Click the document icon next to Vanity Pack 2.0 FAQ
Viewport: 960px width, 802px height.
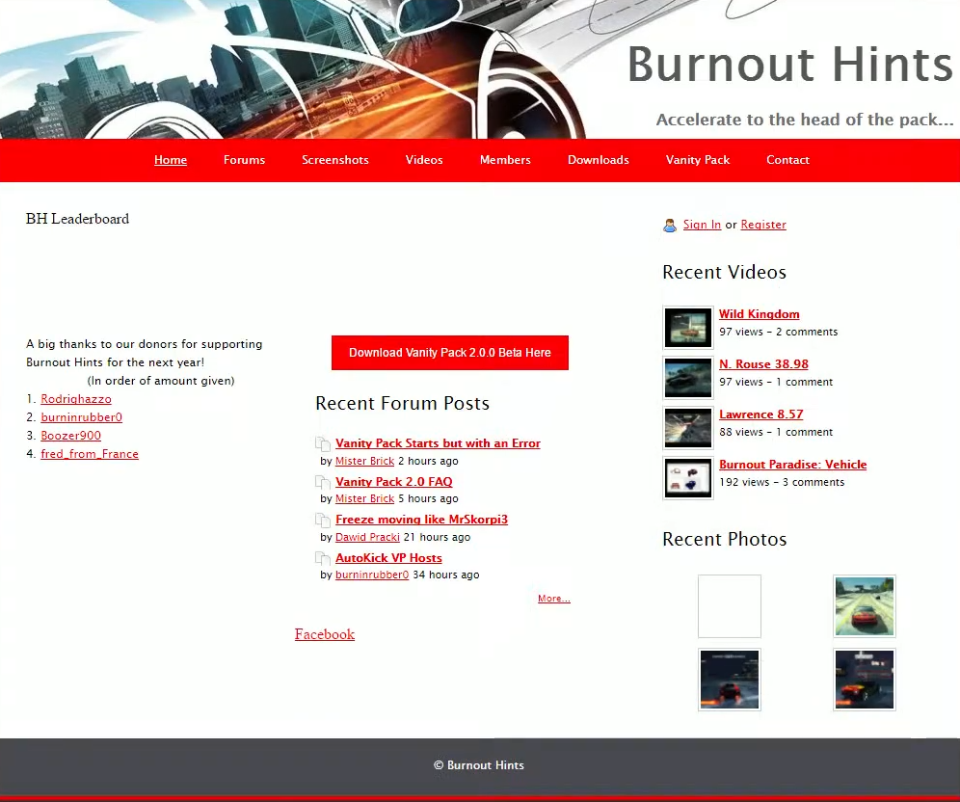pos(323,482)
